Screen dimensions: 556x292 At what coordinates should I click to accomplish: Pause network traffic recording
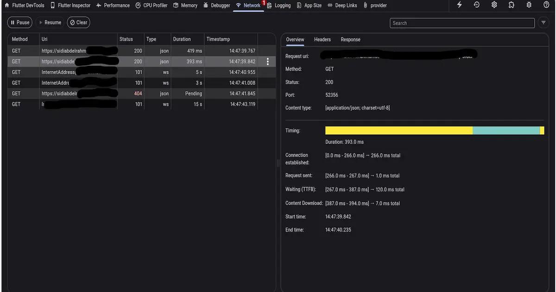[19, 22]
